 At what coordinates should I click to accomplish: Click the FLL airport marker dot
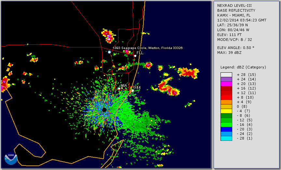[x=135, y=56]
